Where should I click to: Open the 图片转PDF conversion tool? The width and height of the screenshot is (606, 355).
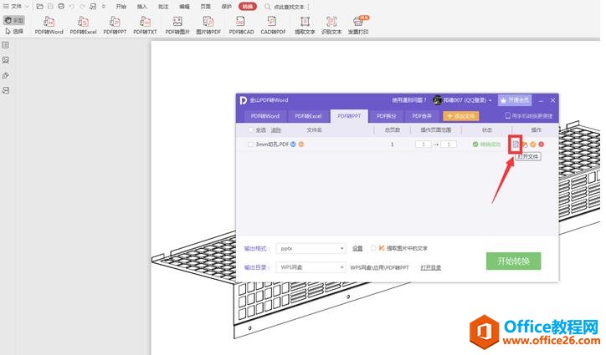point(208,25)
